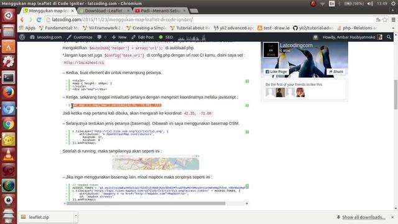This screenshot has width=398, height=224.
Task: Click the search magnifier in admin bar
Action: click(x=389, y=37)
